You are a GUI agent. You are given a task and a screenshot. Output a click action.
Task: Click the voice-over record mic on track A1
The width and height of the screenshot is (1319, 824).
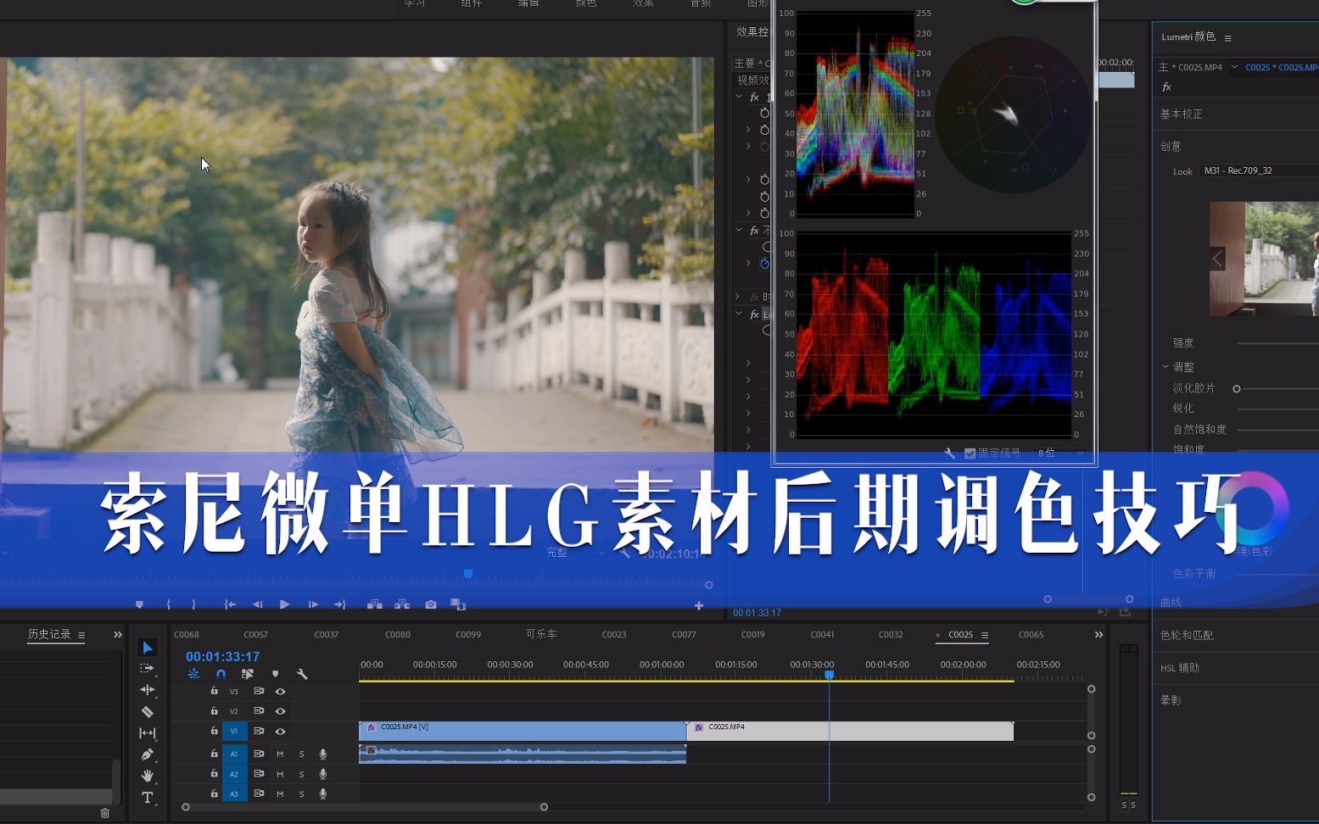click(x=322, y=754)
